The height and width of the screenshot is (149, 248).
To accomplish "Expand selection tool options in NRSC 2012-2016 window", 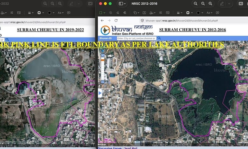I will click(104, 13).
